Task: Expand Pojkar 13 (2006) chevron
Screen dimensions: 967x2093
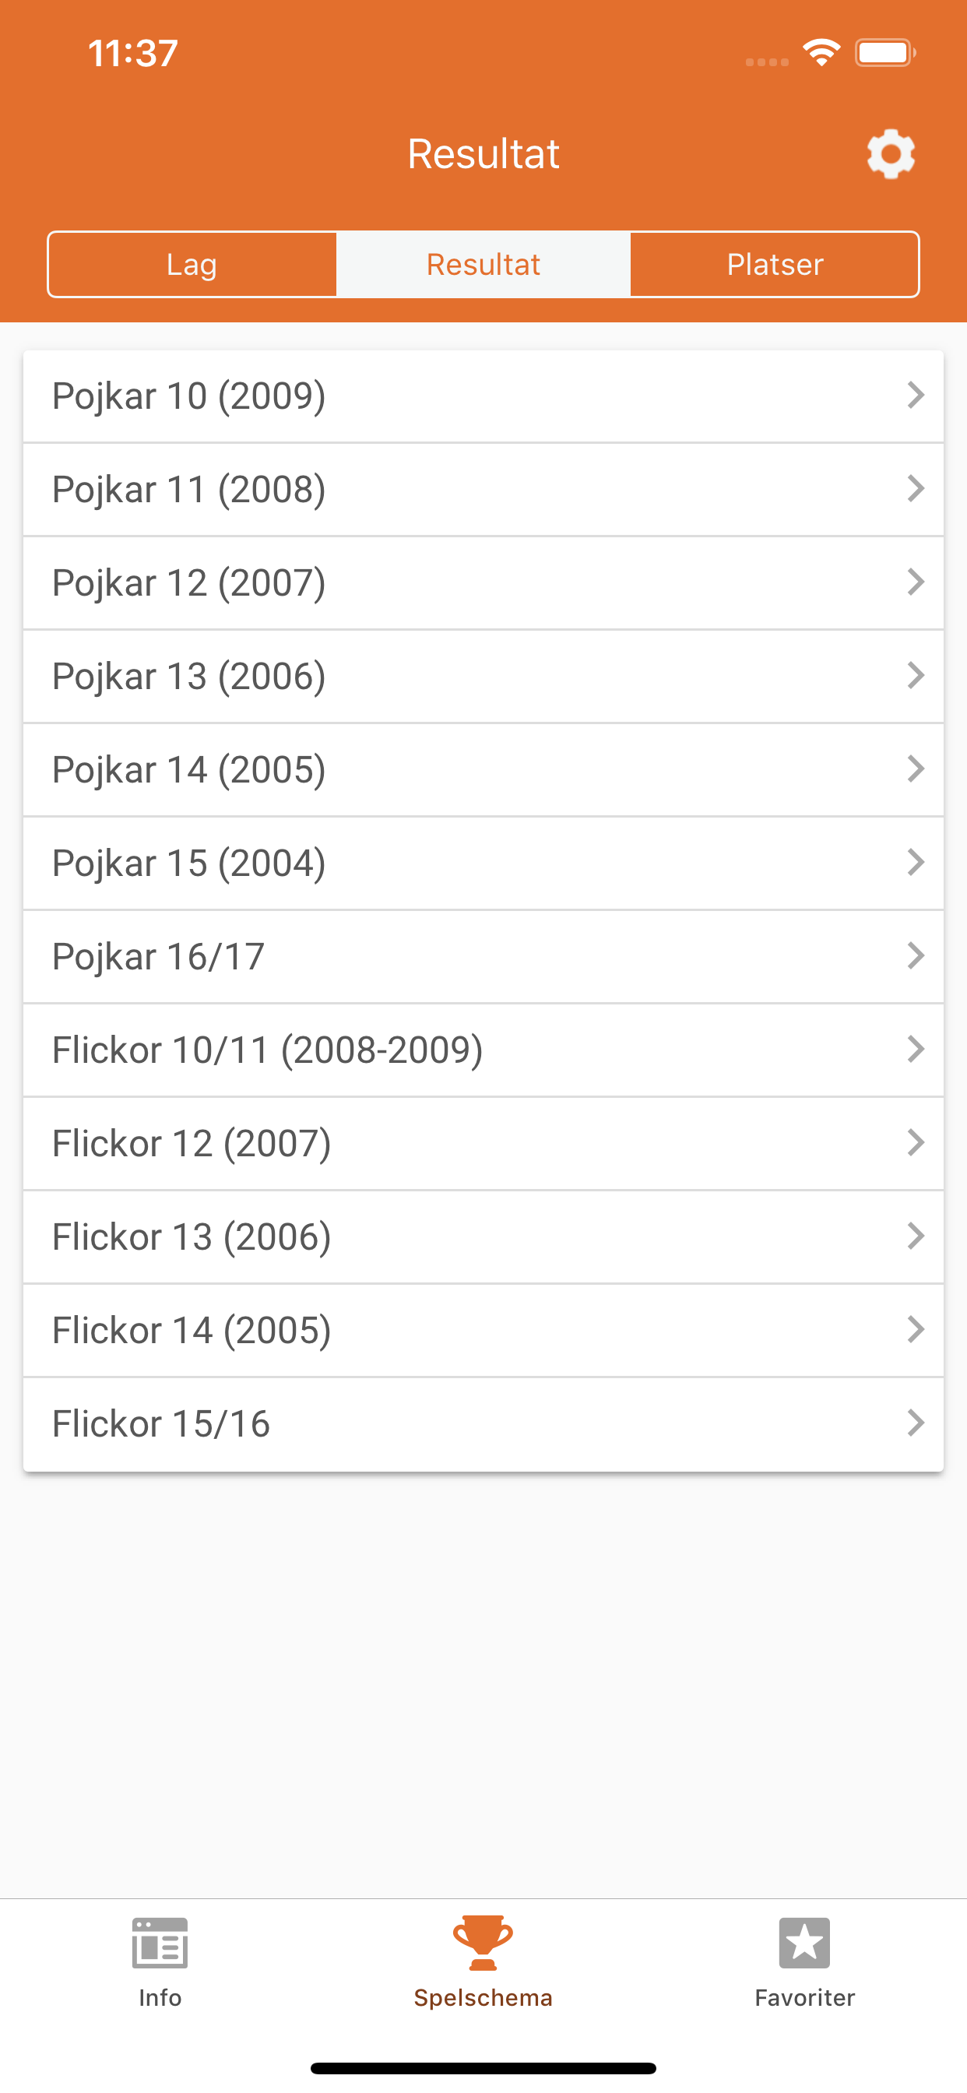Action: click(916, 676)
